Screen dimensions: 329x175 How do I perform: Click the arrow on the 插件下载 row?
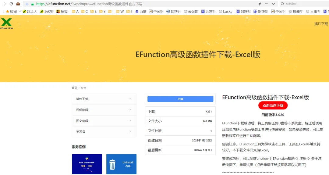pos(130,98)
